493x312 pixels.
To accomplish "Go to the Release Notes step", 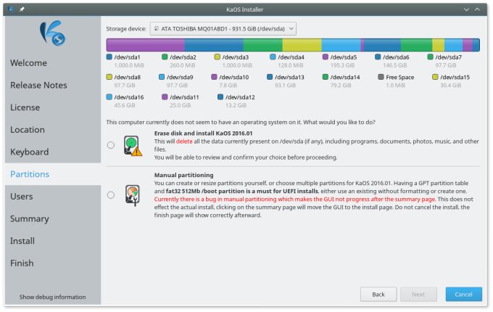I will coord(38,85).
